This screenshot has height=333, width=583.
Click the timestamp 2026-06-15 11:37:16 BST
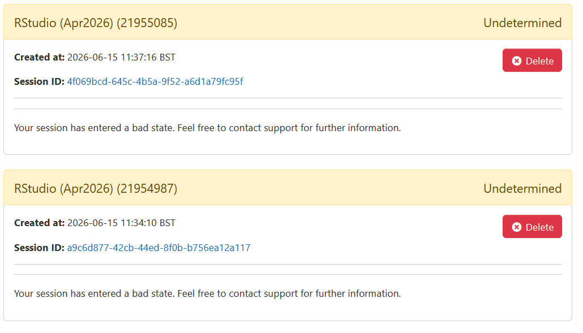tap(121, 57)
